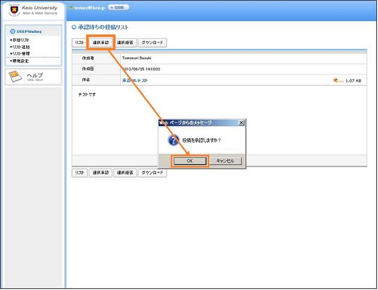
Task: Select リスト追加 in the sidebar menu
Action: click(22, 47)
